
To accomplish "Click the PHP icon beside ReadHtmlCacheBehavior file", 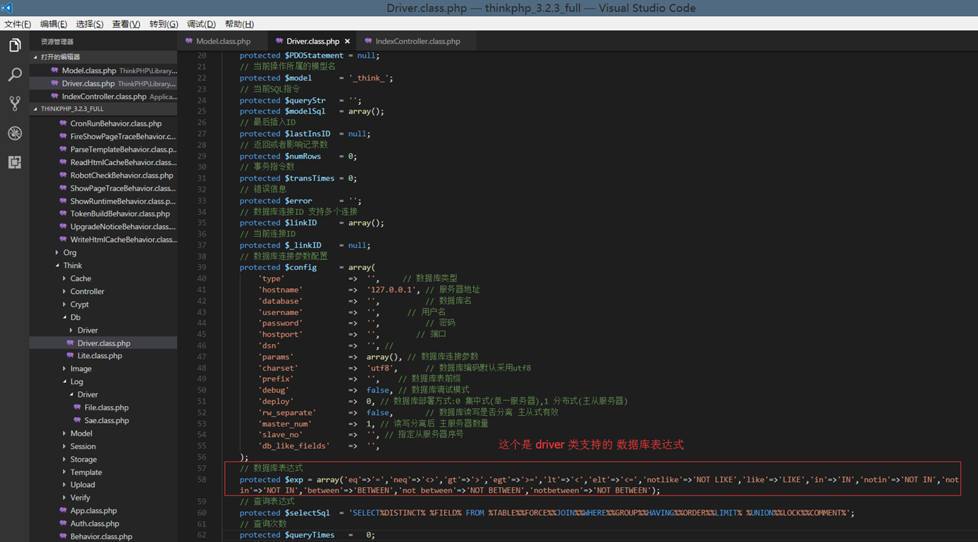I will (63, 162).
